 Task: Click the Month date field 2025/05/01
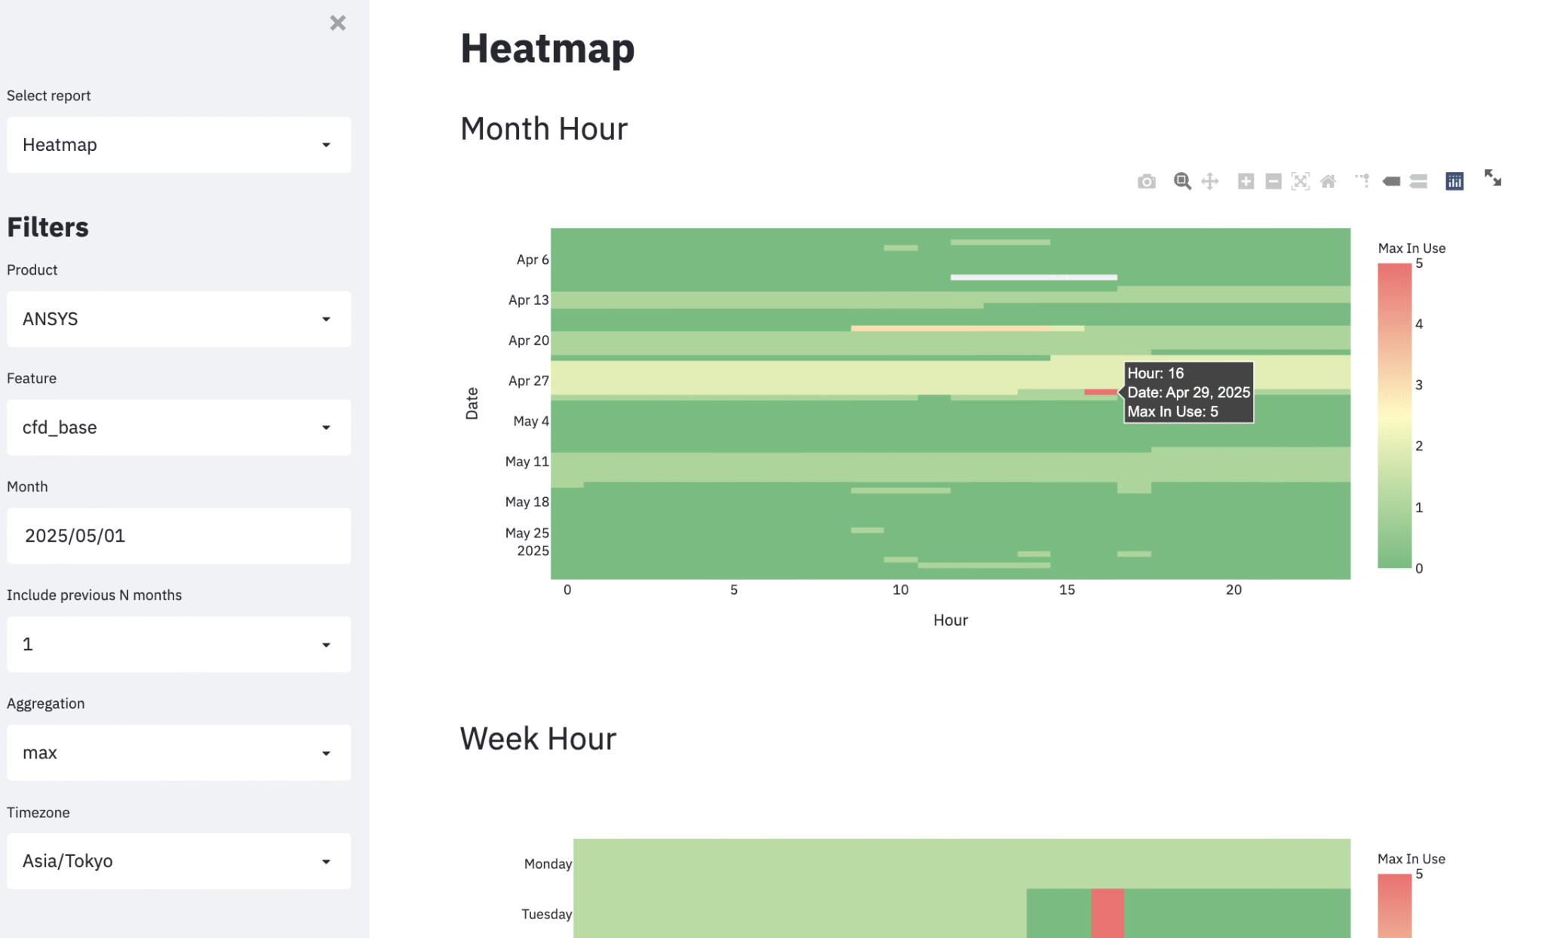[179, 536]
